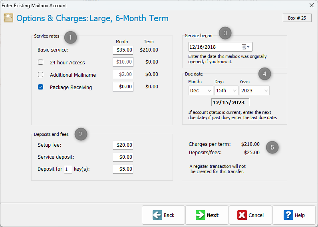The image size is (318, 227).
Task: Enable the 24 hour Access checkbox
Action: (x=41, y=62)
